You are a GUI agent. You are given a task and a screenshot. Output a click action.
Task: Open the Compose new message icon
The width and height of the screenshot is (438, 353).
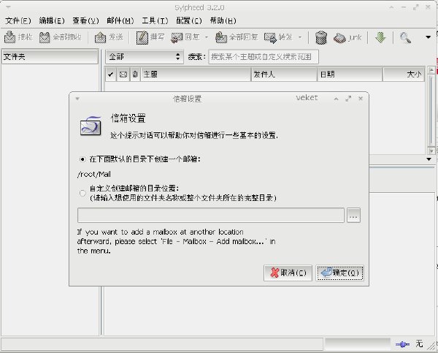(142, 37)
